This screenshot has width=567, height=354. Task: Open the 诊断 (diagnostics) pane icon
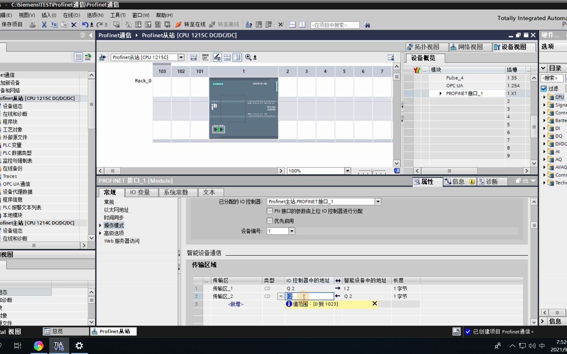point(491,181)
